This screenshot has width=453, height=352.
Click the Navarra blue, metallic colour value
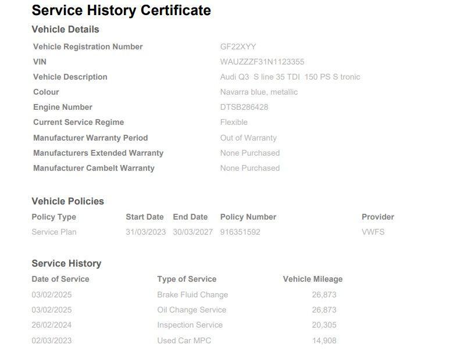[x=259, y=92]
